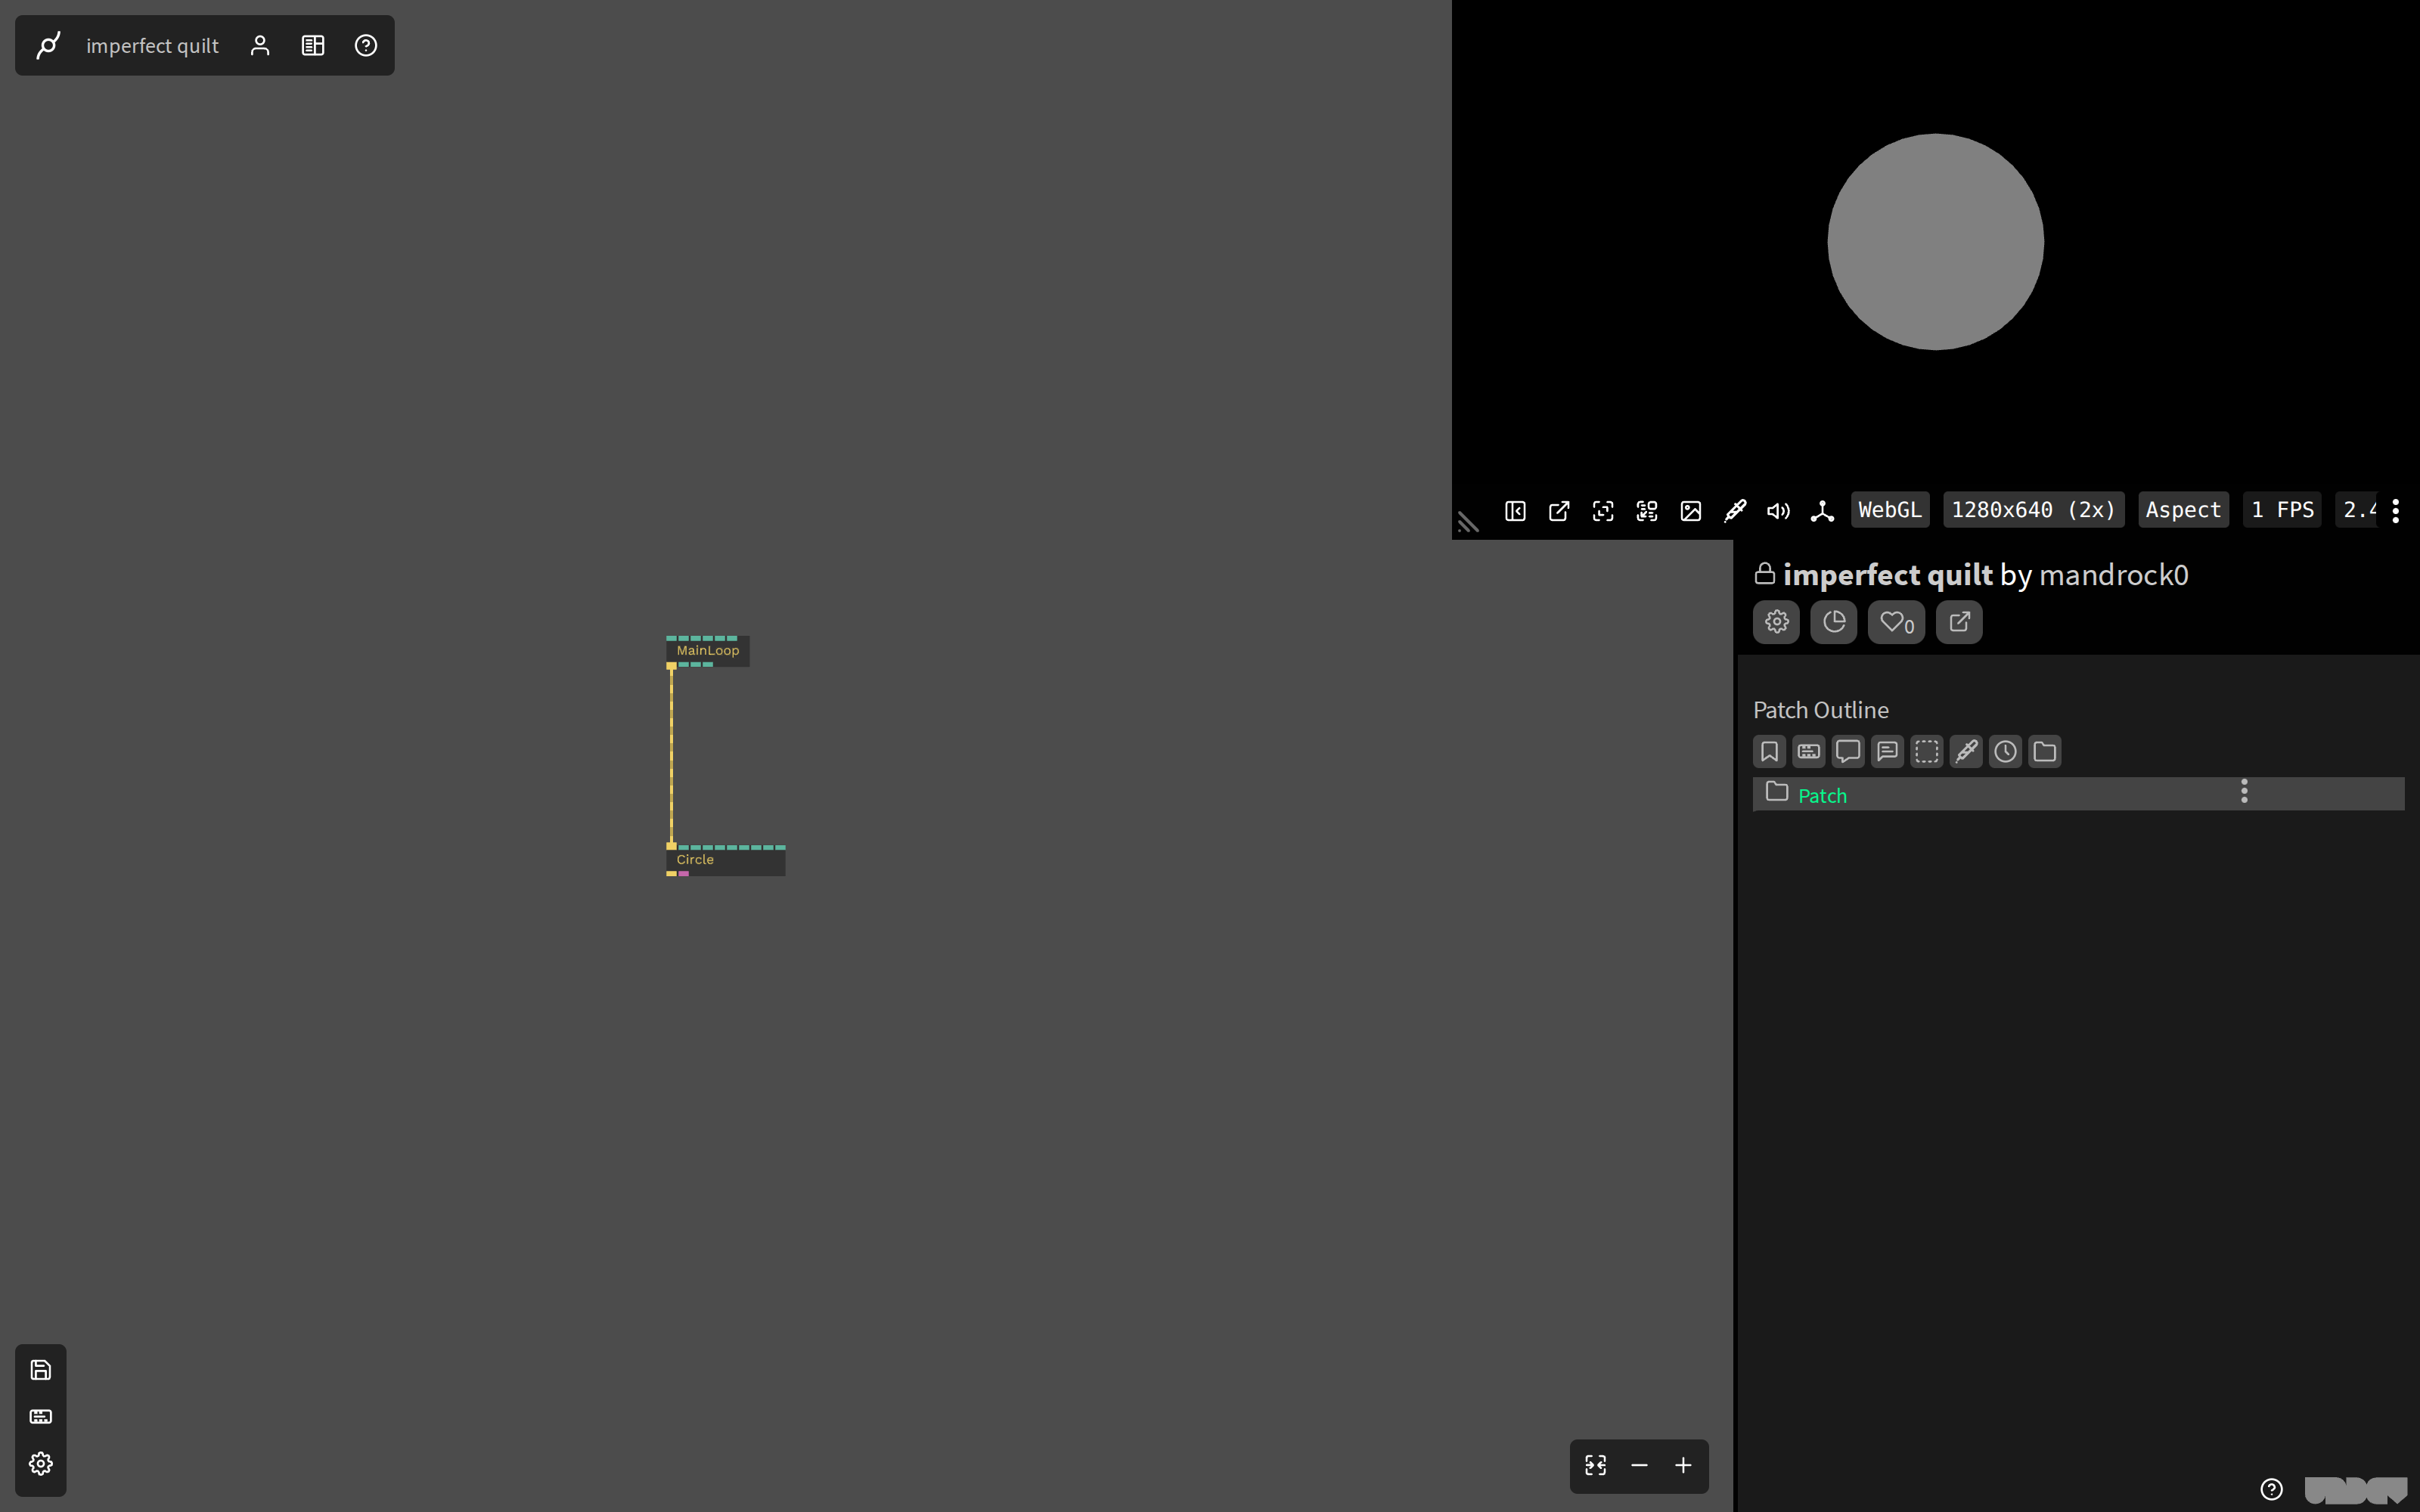Screen dimensions: 2420x1512
Task: Open the mandrock0 author link
Action: coord(2113,575)
